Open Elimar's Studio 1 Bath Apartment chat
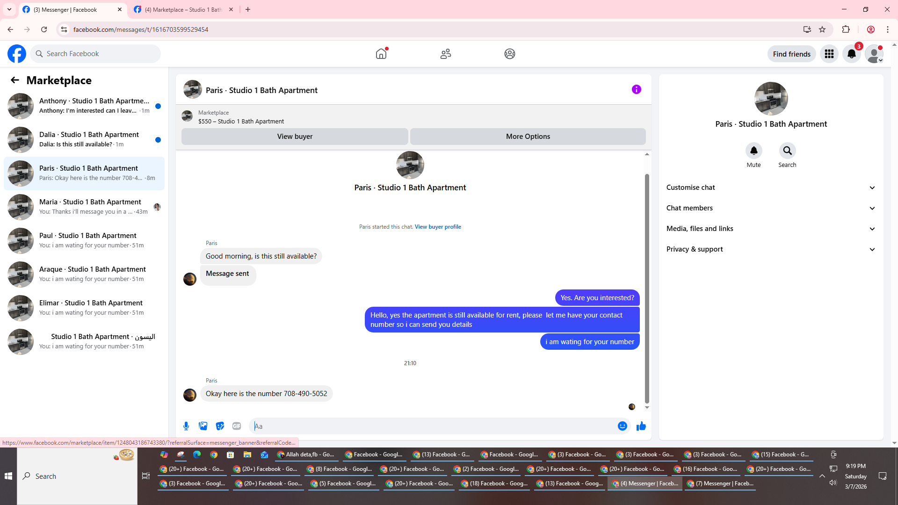Image resolution: width=898 pixels, height=505 pixels. [x=84, y=308]
